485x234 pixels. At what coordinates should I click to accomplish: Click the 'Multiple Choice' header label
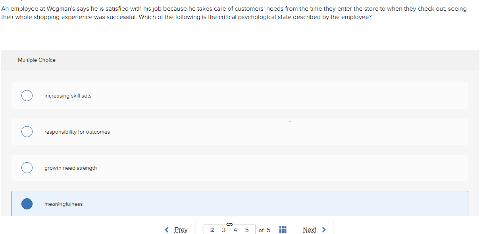(x=37, y=60)
